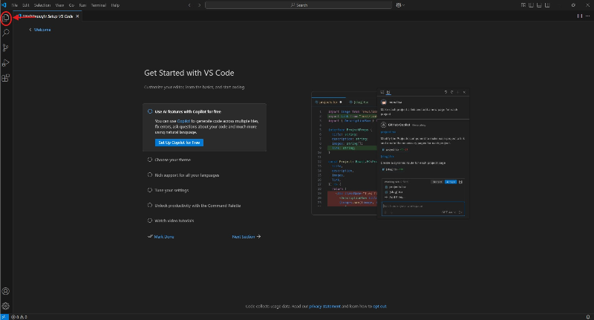Click Set Up Copilot for Free button
Viewport: 594px width, 320px height.
pos(179,143)
